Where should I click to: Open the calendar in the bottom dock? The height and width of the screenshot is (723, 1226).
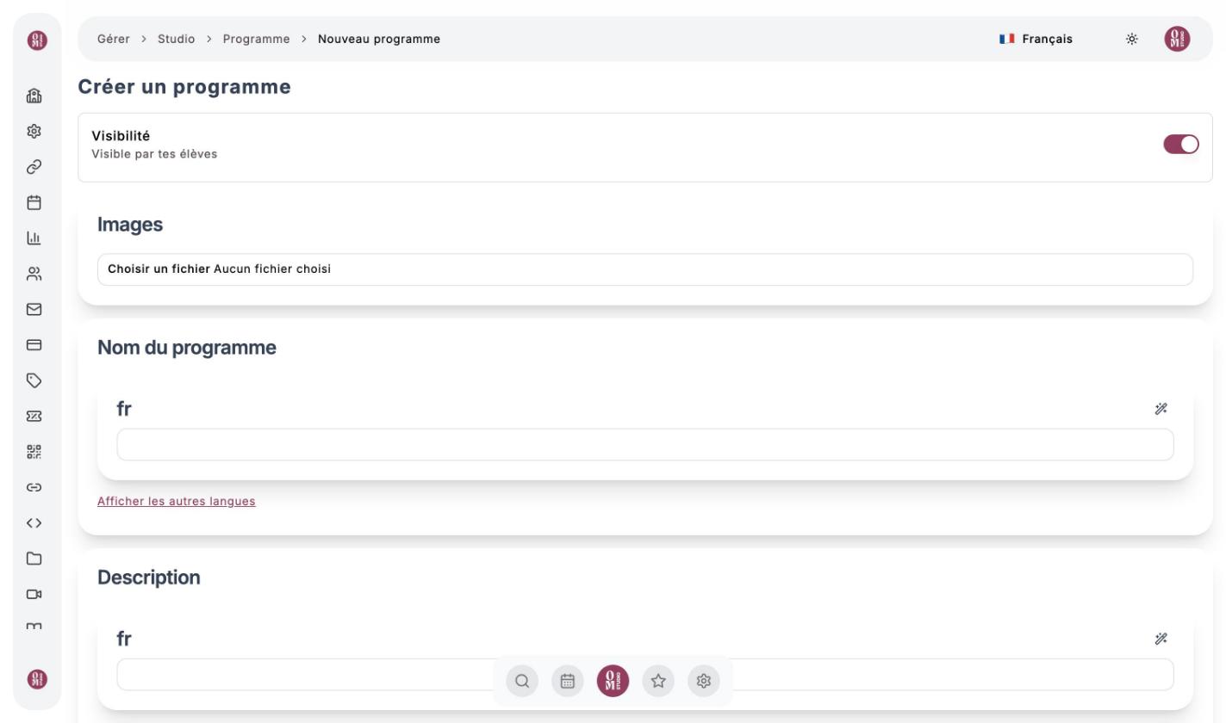coord(568,681)
